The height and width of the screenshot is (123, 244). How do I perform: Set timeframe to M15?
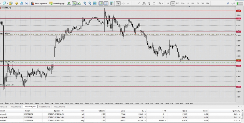[x=178, y=3]
